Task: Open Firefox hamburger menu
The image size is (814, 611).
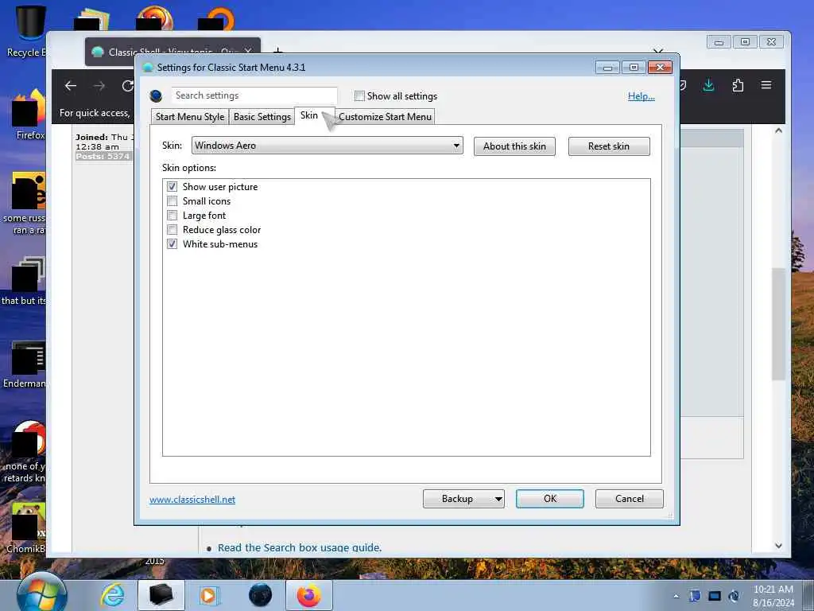Action: point(766,85)
